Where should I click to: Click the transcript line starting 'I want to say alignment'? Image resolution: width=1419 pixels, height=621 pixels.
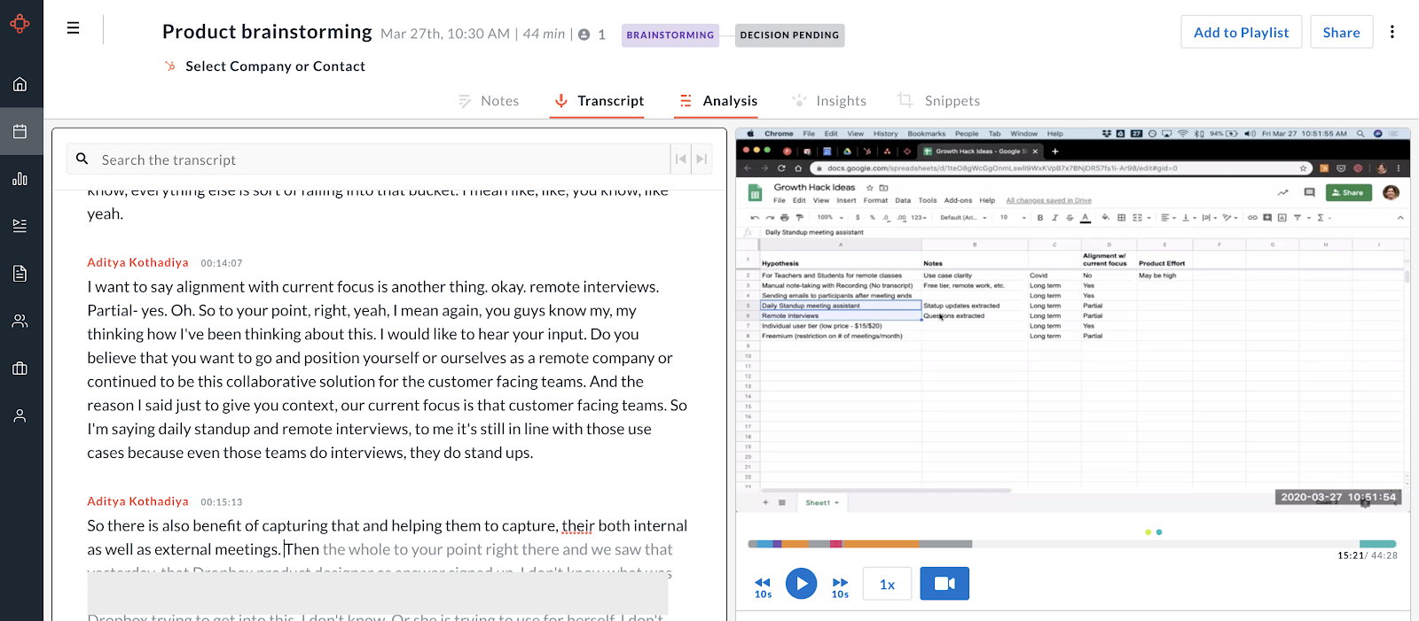tap(372, 287)
